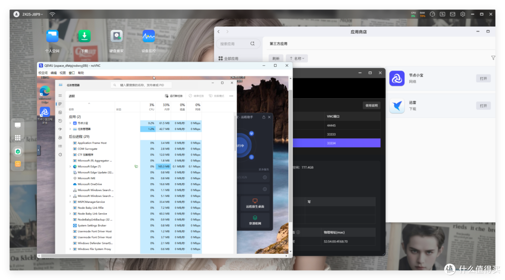The width and height of the screenshot is (505, 280).
Task: Select highlighted VNC port row 33334
Action: coord(337,143)
